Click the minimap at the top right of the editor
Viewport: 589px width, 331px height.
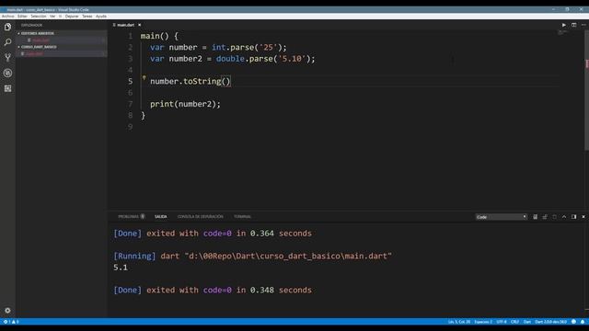(x=562, y=33)
